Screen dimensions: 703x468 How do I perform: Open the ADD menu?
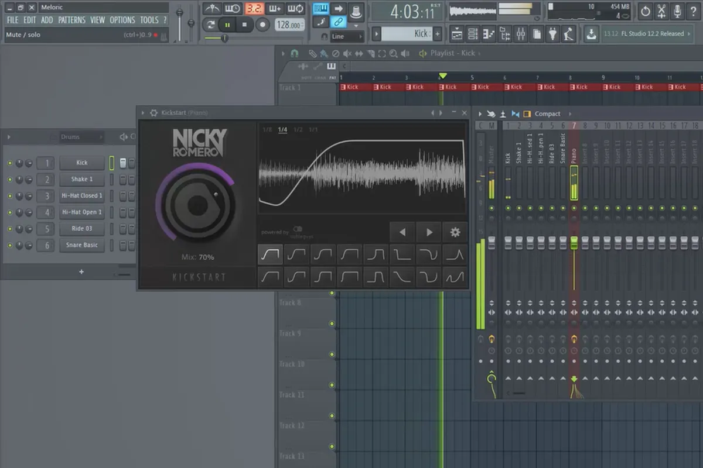[47, 20]
